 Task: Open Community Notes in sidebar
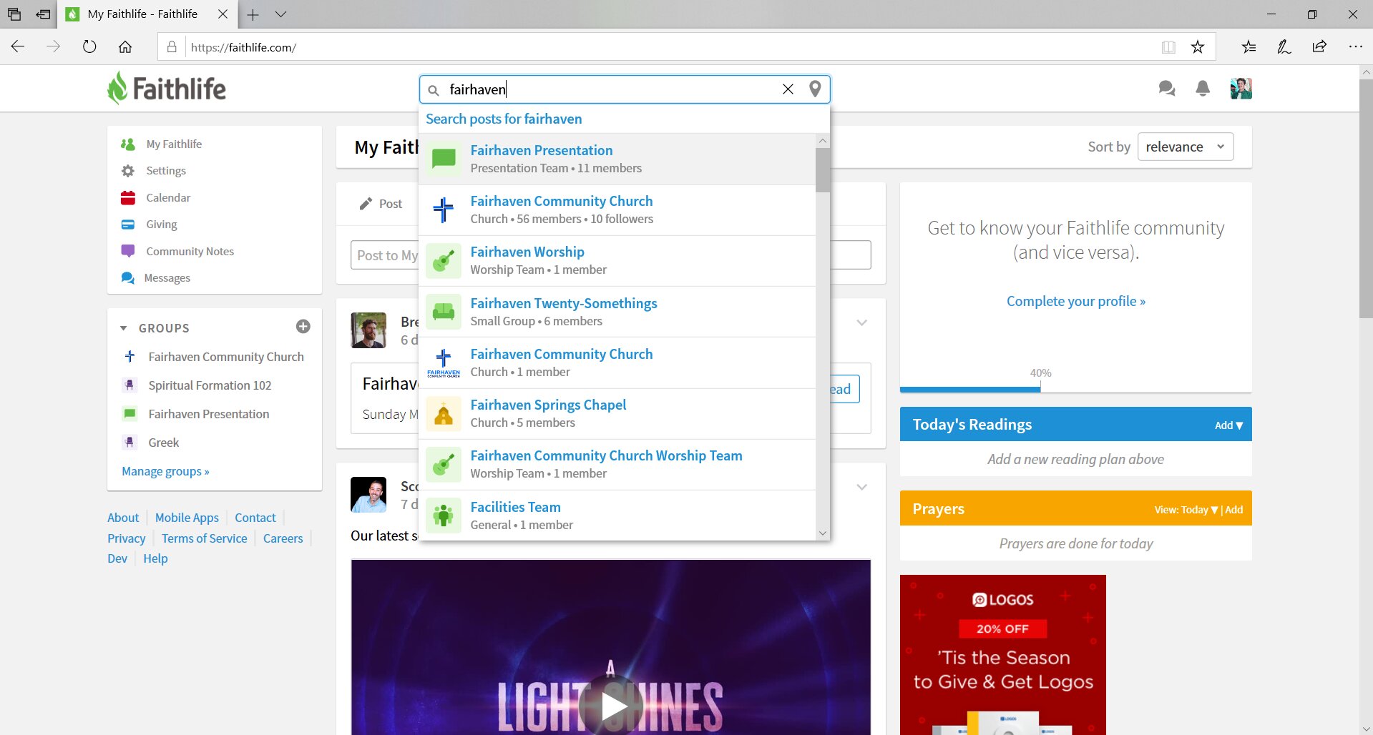point(190,251)
